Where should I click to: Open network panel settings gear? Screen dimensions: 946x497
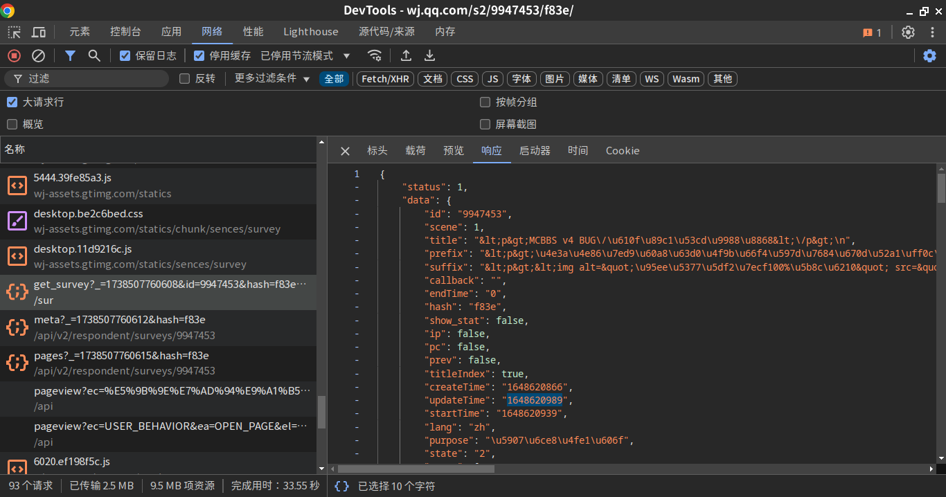pos(930,55)
